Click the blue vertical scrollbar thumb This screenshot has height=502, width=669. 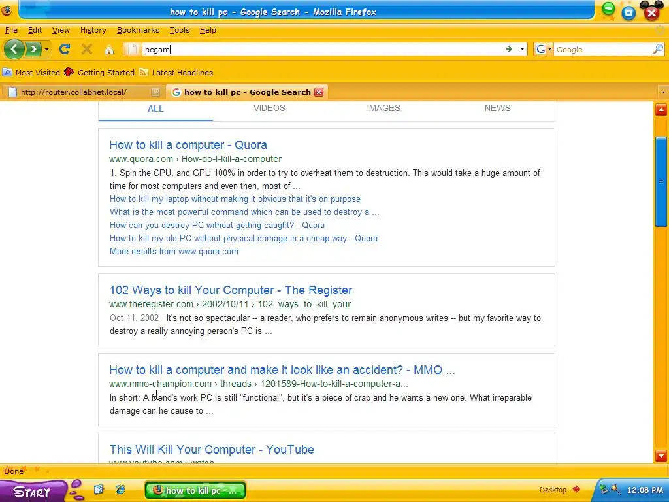661,182
